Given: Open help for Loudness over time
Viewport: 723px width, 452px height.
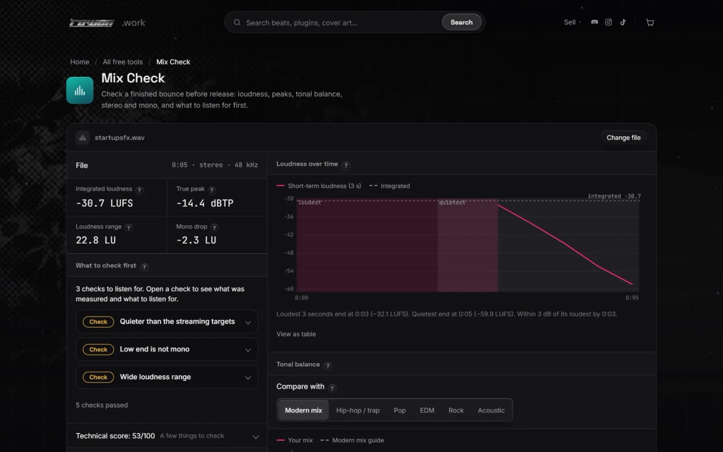Looking at the screenshot, I should point(346,166).
